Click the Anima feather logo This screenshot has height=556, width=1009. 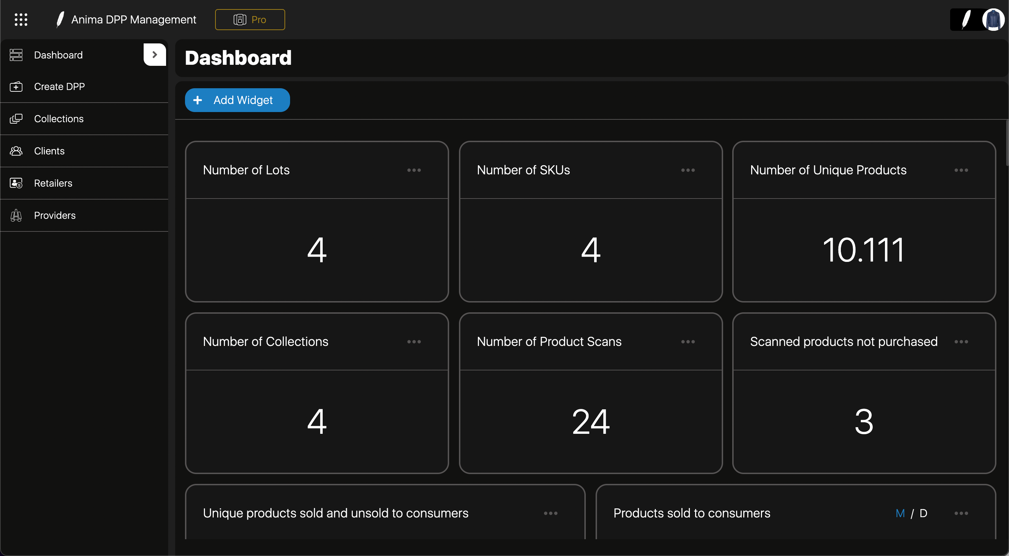[60, 19]
